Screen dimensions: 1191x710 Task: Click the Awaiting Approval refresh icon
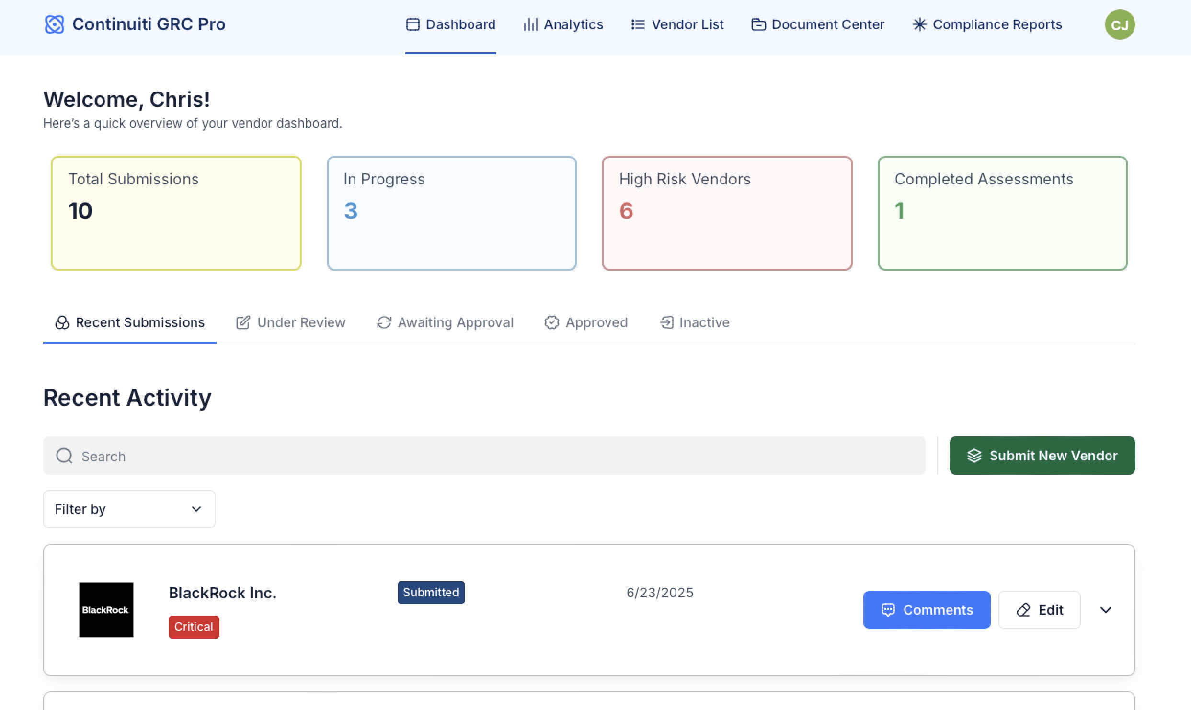384,322
